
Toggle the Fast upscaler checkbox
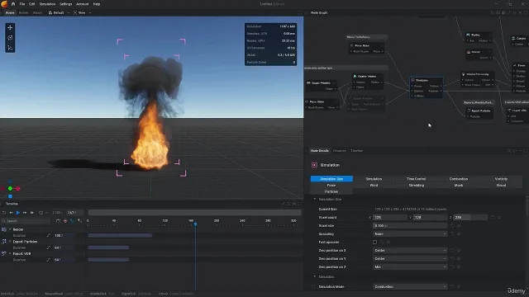tap(374, 242)
